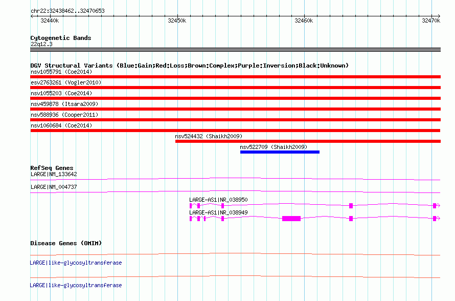Viewport: 455px width, 301px height.
Task: Click the arrow end of NR_038949 transcript
Action: [x=439, y=219]
